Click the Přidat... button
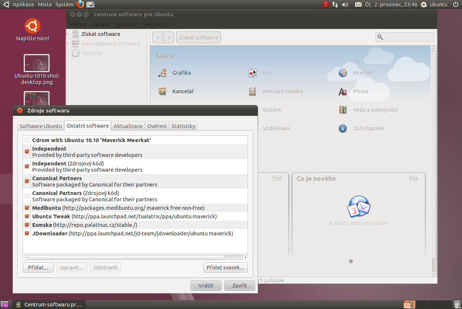Viewport: 462px width, 309px height. [38, 268]
